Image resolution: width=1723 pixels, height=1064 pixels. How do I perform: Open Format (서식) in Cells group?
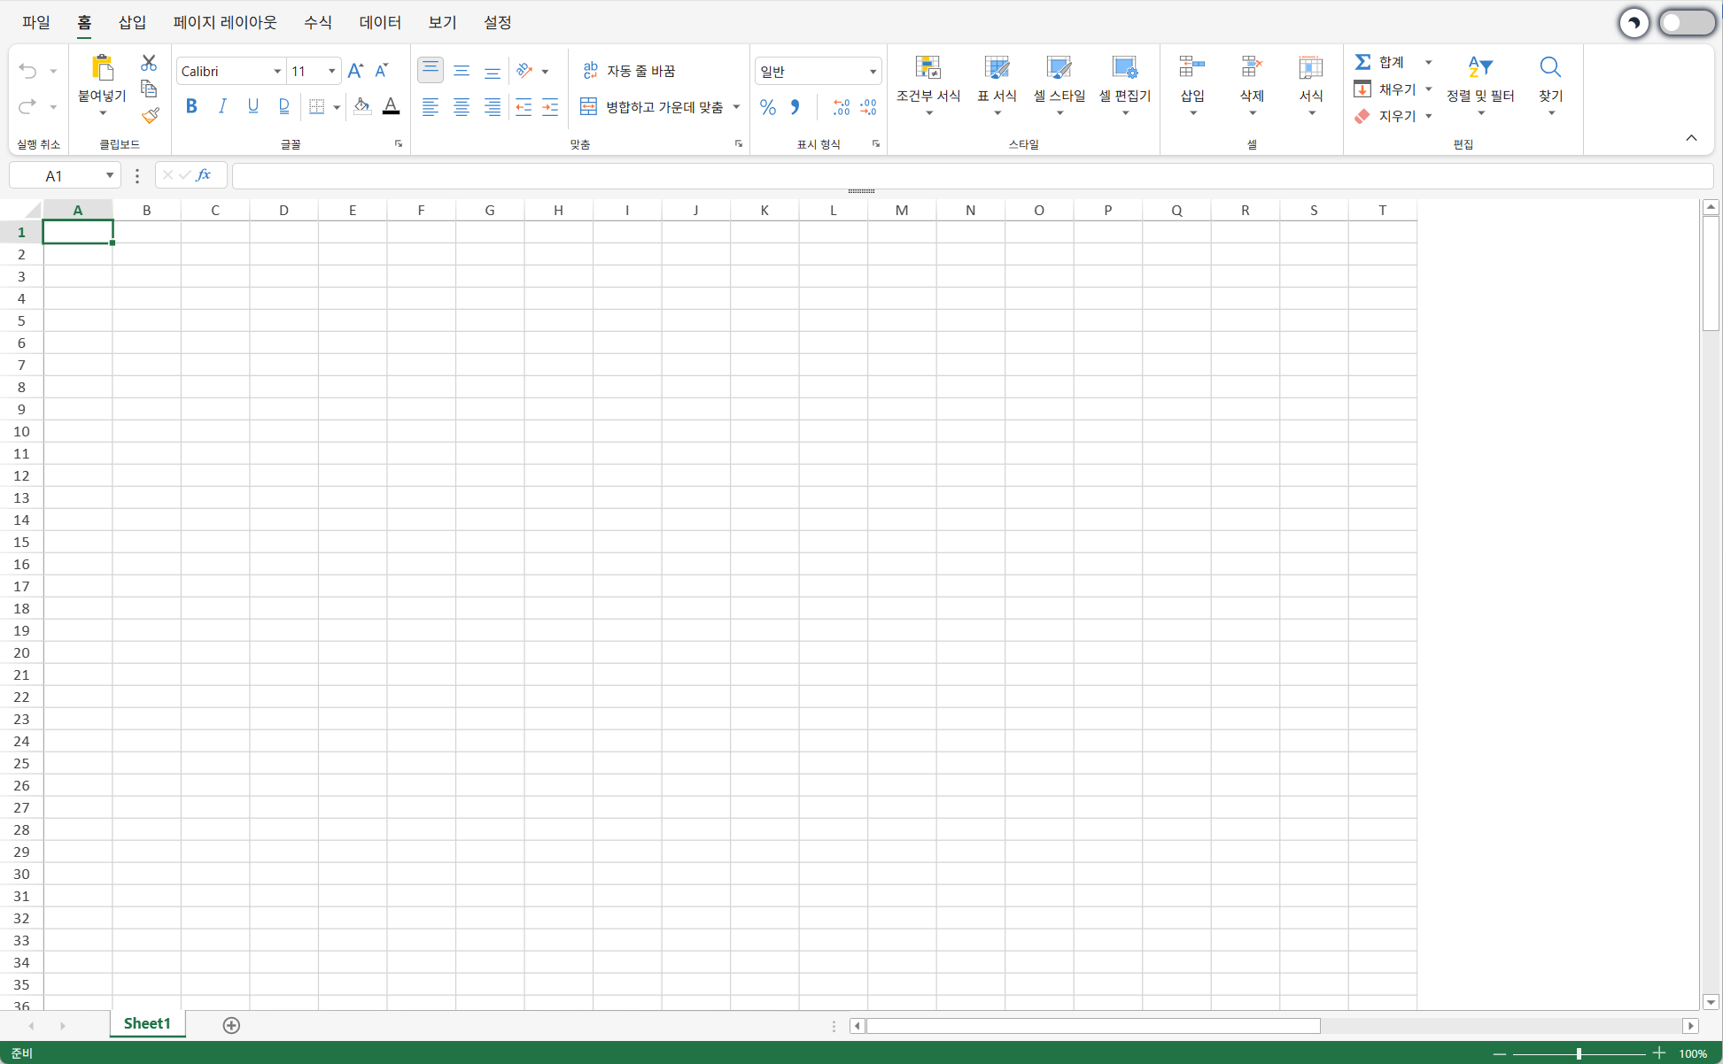(1311, 85)
